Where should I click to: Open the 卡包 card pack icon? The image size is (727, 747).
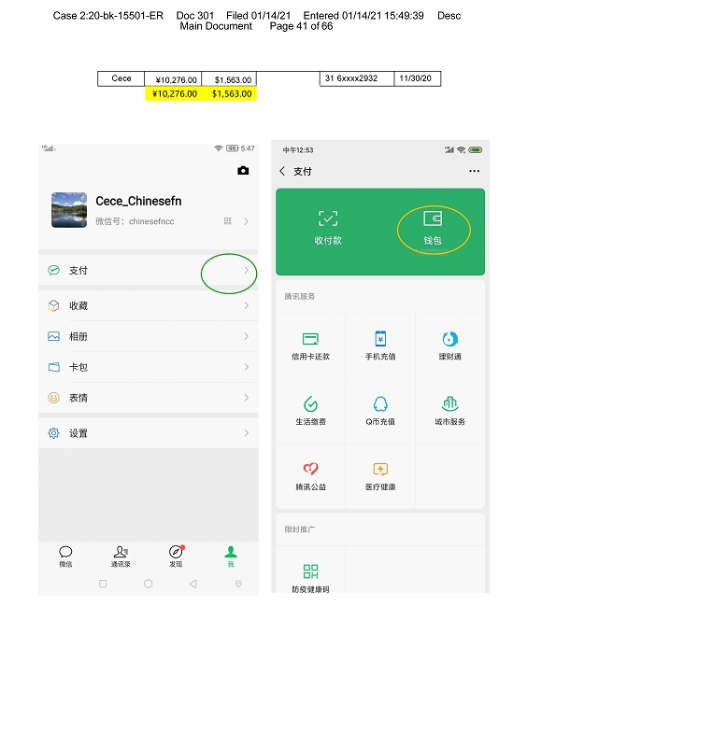(x=54, y=367)
